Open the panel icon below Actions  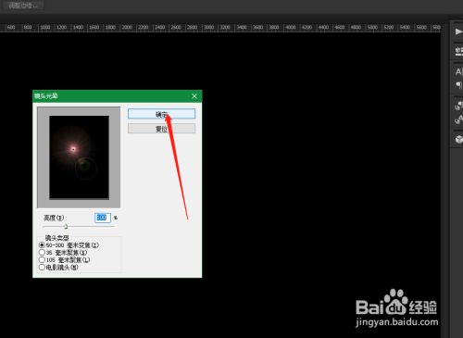[x=458, y=51]
